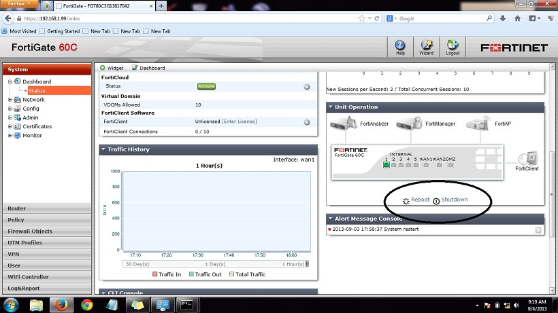Click the FortiAP device icon
The width and height of the screenshot is (558, 313).
click(x=478, y=124)
